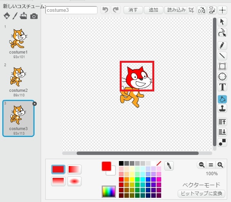Select the paint bucket Fill tool

(222, 99)
